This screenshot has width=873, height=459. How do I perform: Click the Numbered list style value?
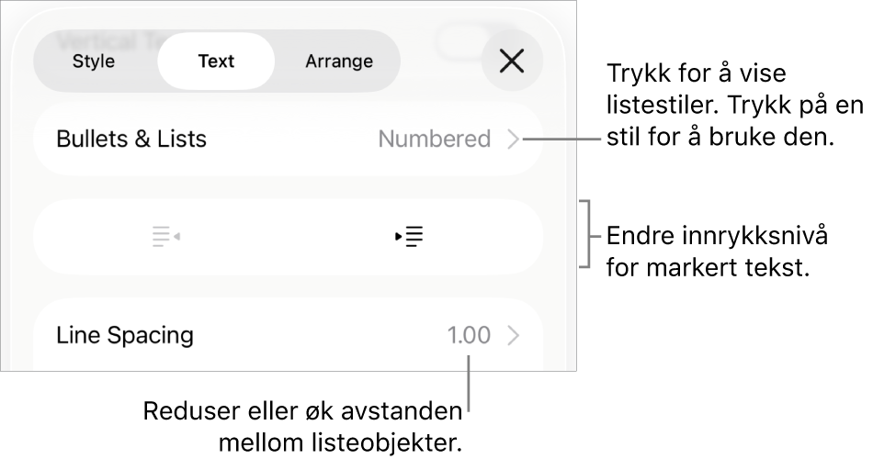[435, 140]
